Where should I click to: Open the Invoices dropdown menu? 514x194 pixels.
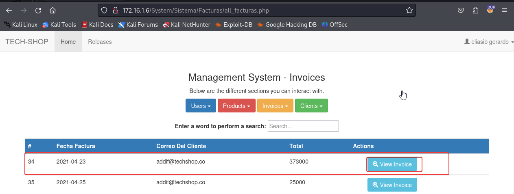click(x=275, y=106)
